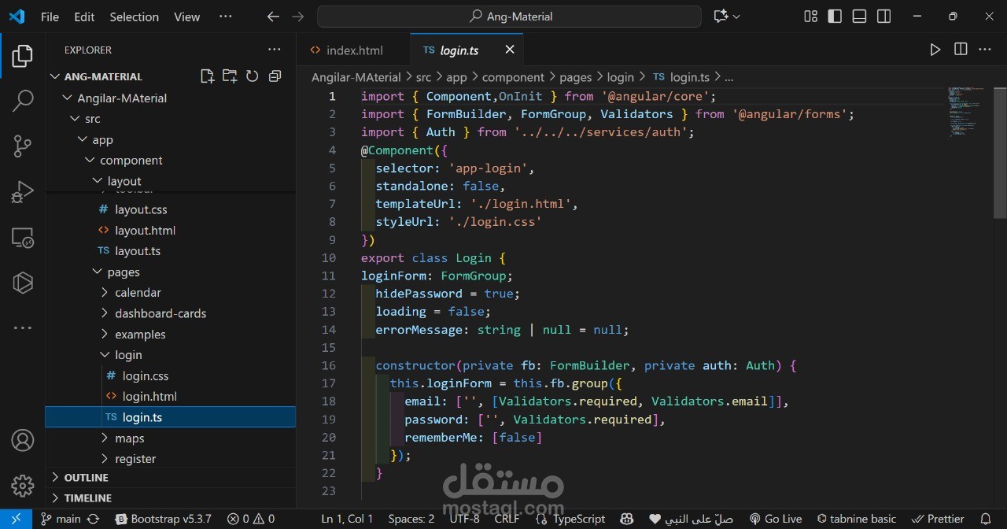1007x529 pixels.
Task: Open the remote window indicator in status bar
Action: (x=16, y=519)
